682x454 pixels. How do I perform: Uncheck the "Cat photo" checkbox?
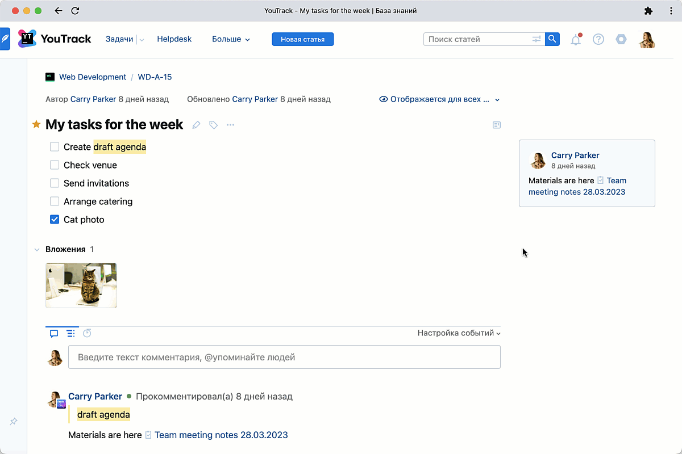click(55, 220)
